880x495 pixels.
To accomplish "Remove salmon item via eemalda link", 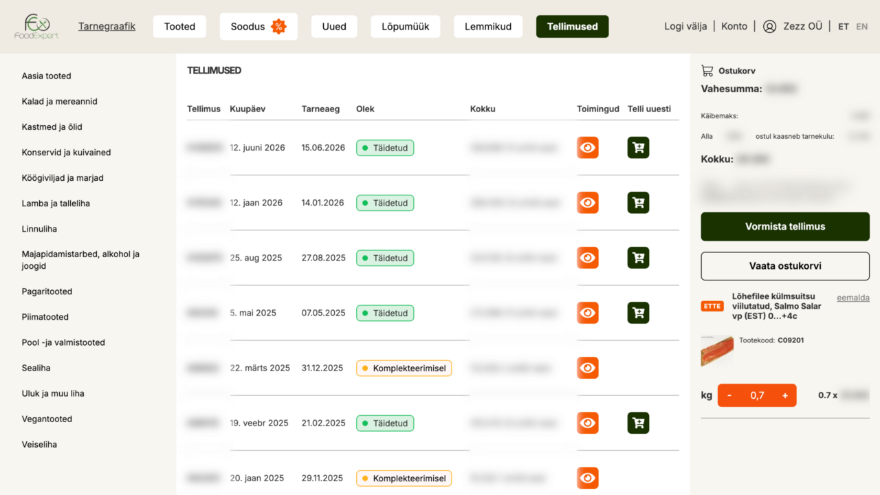I will 853,298.
